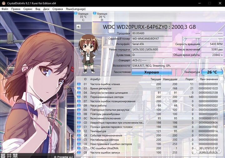The image size is (225, 158).
Task: Open the Диск menu
Action: pos(46,9)
